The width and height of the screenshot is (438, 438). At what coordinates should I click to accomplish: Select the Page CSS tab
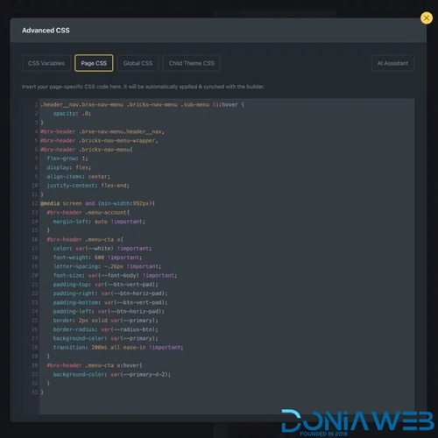(x=94, y=63)
